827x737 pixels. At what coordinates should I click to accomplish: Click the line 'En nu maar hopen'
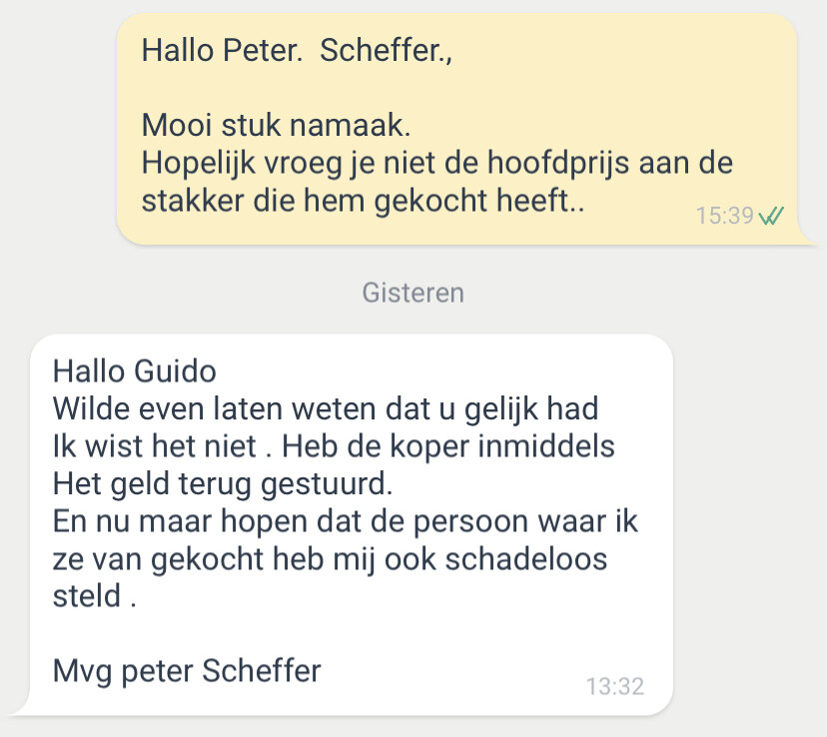[346, 522]
